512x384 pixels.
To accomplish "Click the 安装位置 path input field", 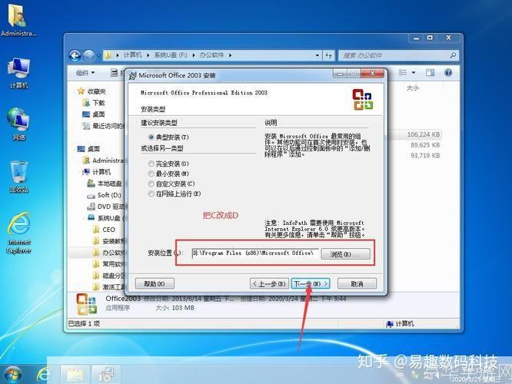I will point(255,253).
